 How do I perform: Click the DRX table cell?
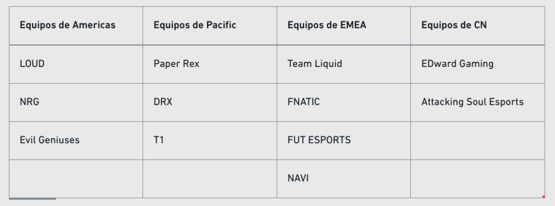(x=210, y=103)
